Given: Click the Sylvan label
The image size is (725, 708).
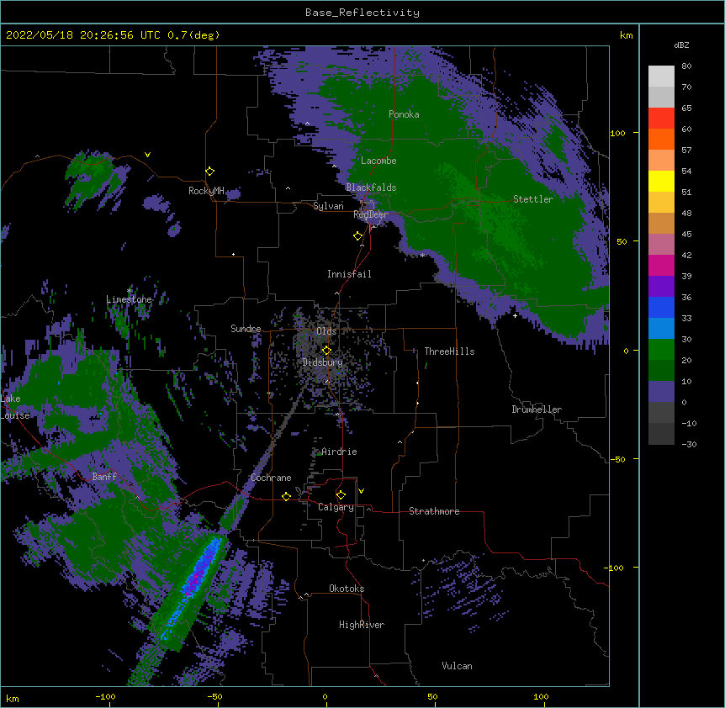Looking at the screenshot, I should coord(328,206).
